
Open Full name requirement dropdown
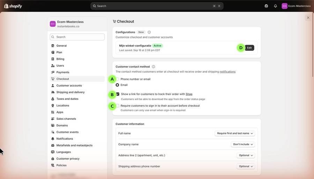point(235,133)
